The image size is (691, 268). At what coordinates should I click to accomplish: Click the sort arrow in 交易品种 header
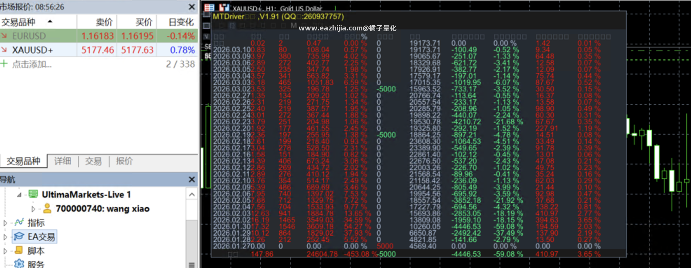50,21
